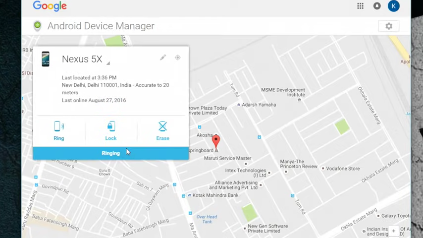The image size is (423, 238).
Task: Click the Lock padlock icon
Action: click(x=111, y=126)
